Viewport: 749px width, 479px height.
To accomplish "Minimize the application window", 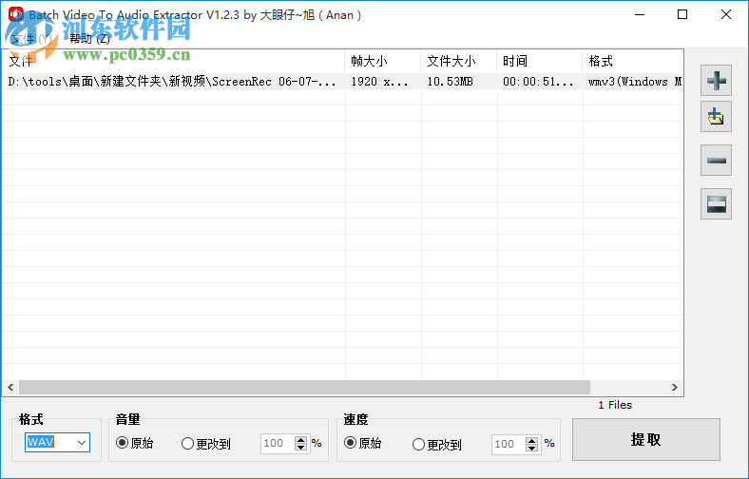I will (x=640, y=15).
